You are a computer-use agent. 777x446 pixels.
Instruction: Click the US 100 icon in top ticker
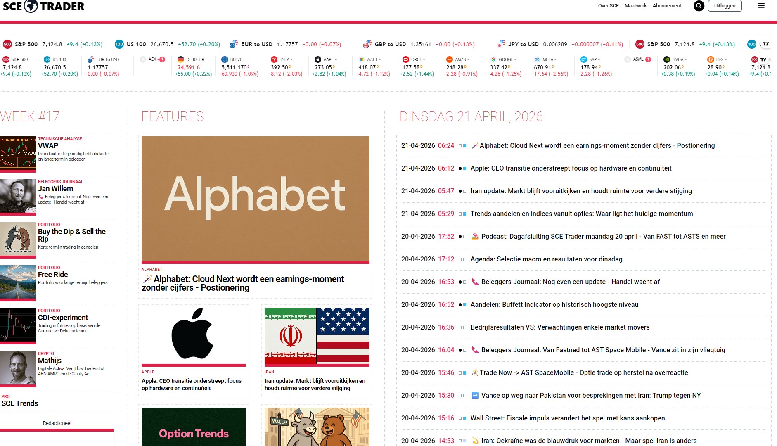(119, 44)
